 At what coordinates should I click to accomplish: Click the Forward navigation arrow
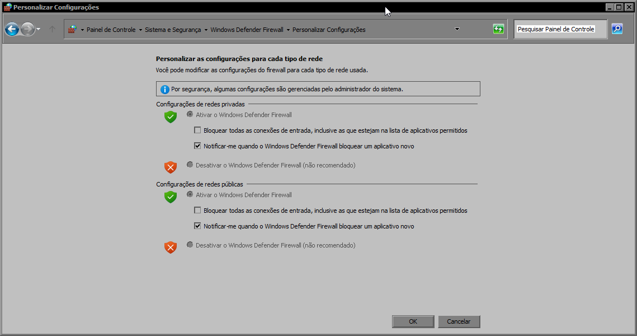coord(27,29)
